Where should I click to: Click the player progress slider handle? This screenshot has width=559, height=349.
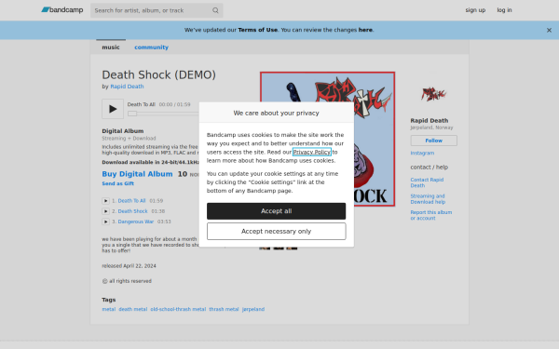pyautogui.click(x=132, y=114)
